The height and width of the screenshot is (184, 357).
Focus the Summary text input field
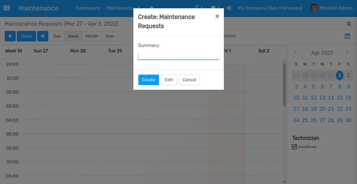pos(178,56)
